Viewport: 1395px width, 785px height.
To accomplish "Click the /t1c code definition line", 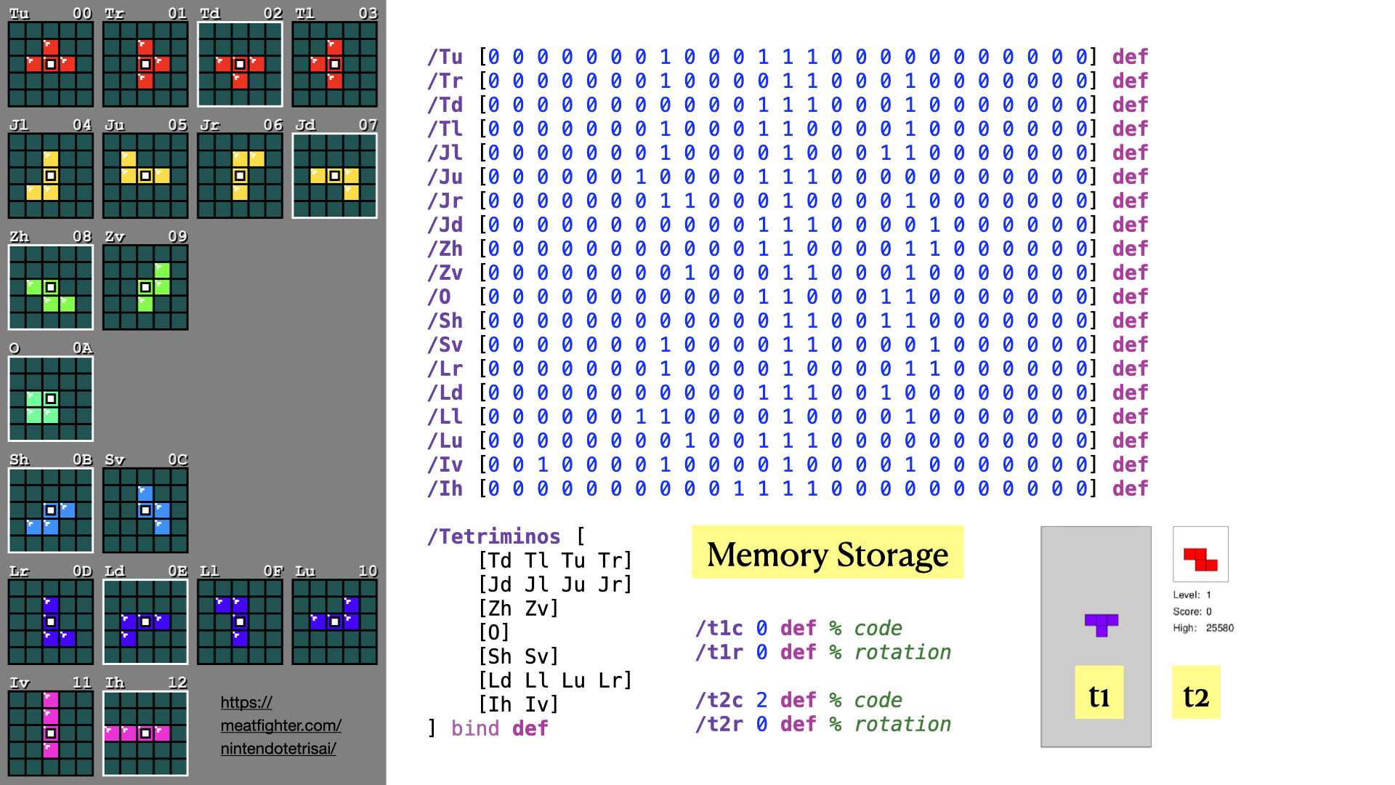I will (x=798, y=628).
